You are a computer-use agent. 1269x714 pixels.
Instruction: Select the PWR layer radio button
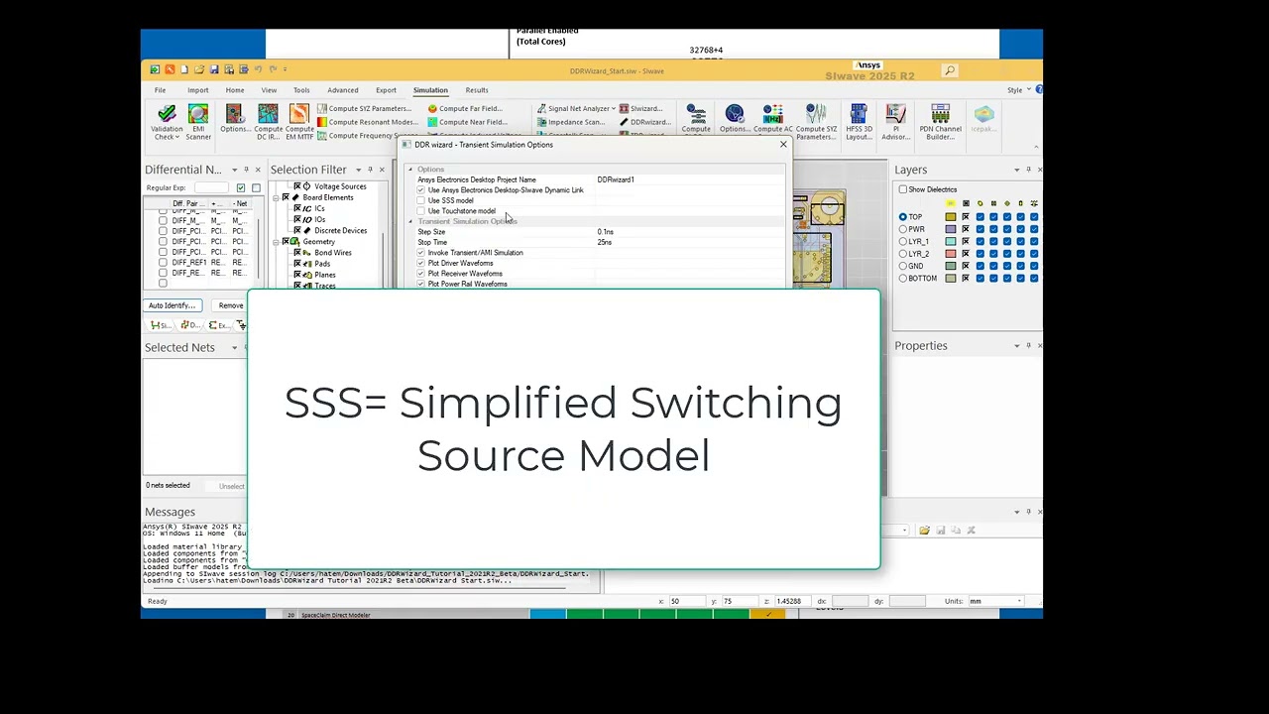click(x=903, y=229)
